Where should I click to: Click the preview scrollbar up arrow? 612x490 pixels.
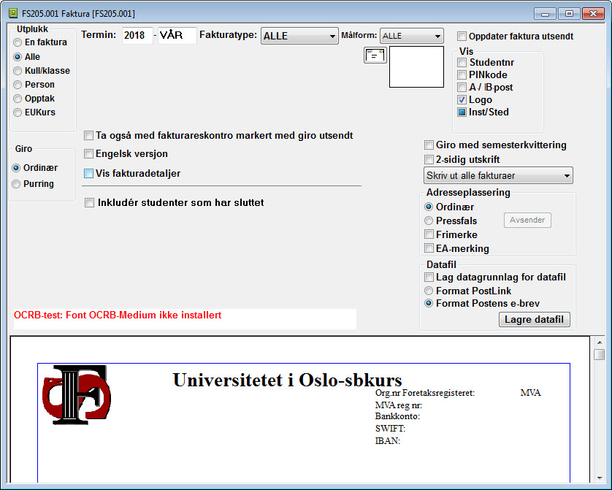pyautogui.click(x=600, y=342)
